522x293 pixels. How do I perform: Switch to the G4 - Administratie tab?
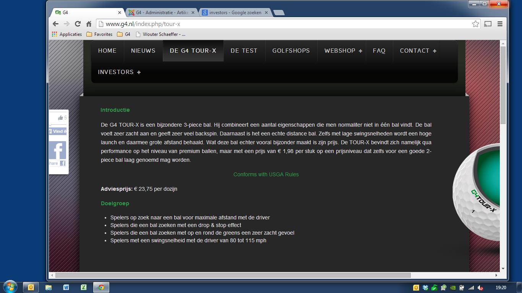159,13
